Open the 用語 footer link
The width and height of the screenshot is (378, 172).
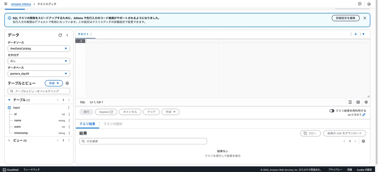tap(350, 170)
